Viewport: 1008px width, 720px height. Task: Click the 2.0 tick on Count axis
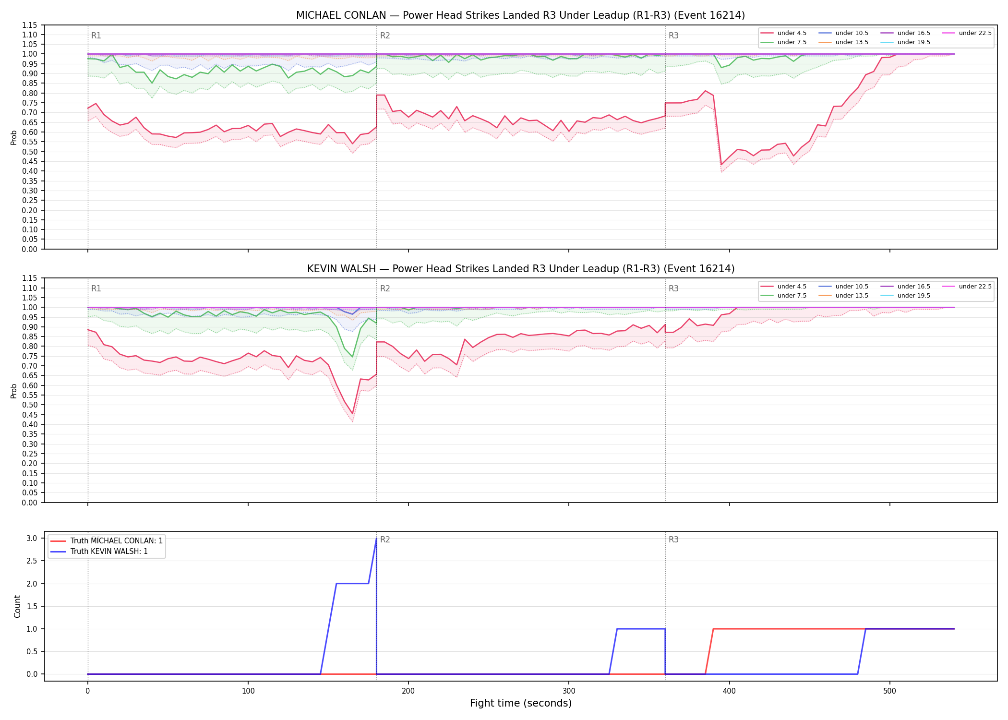(32, 584)
